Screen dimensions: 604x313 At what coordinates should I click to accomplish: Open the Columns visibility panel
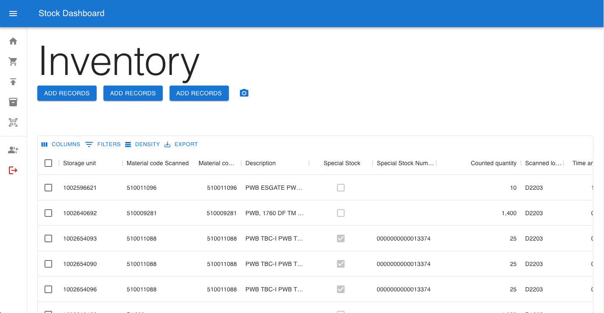(x=61, y=144)
